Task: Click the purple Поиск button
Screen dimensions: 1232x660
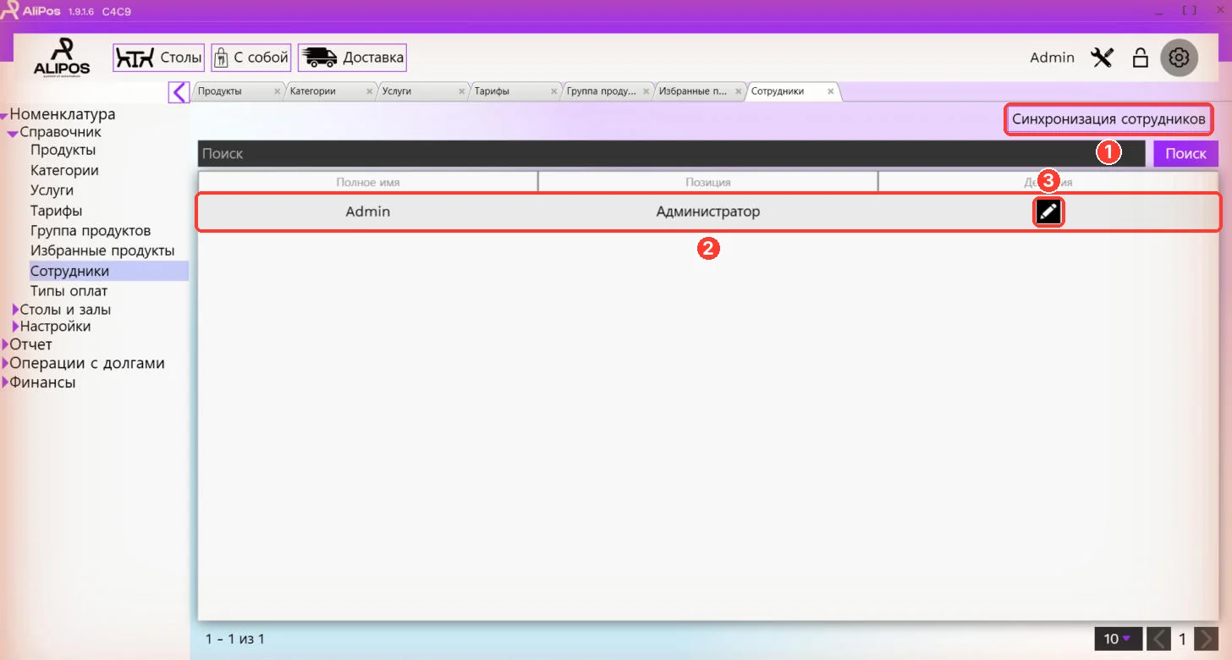Action: (x=1185, y=153)
